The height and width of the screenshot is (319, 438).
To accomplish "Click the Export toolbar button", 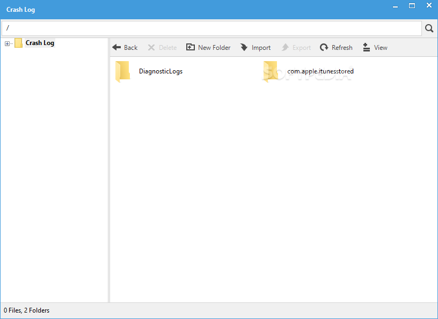I will (x=296, y=48).
